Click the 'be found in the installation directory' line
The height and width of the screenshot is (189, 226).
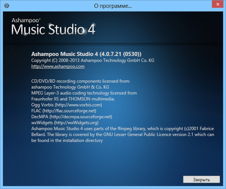point(67,140)
